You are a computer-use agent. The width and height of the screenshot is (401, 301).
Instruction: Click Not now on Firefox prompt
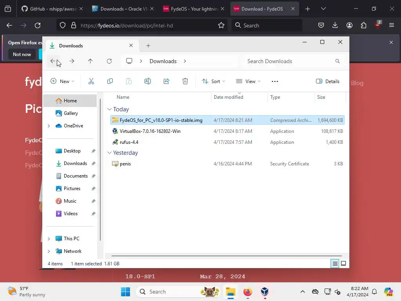22,54
